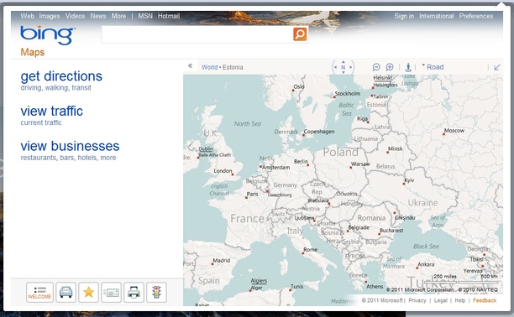Open the More menu item
514x317 pixels.
coord(118,16)
